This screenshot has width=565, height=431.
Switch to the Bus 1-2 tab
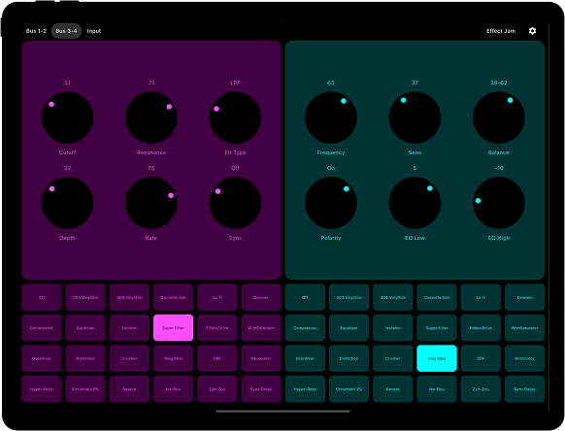pos(36,31)
